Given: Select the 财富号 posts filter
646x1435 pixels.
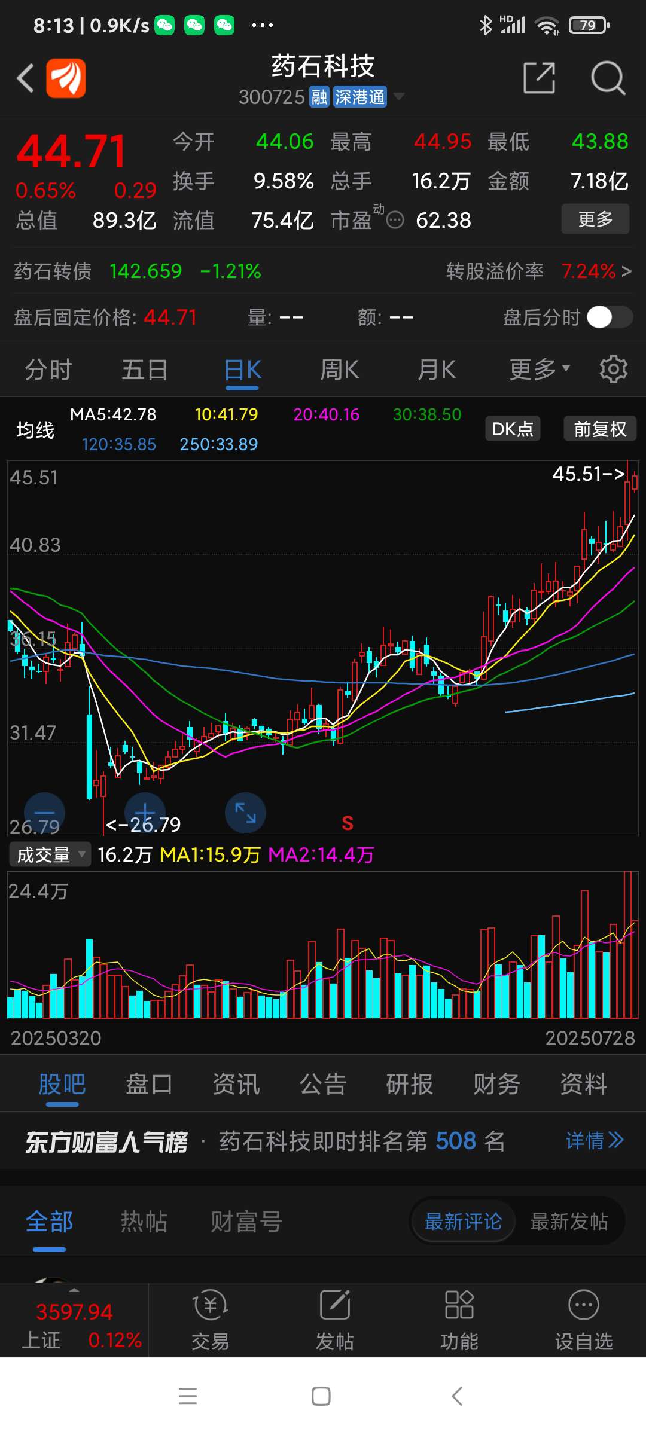Looking at the screenshot, I should (x=246, y=1221).
